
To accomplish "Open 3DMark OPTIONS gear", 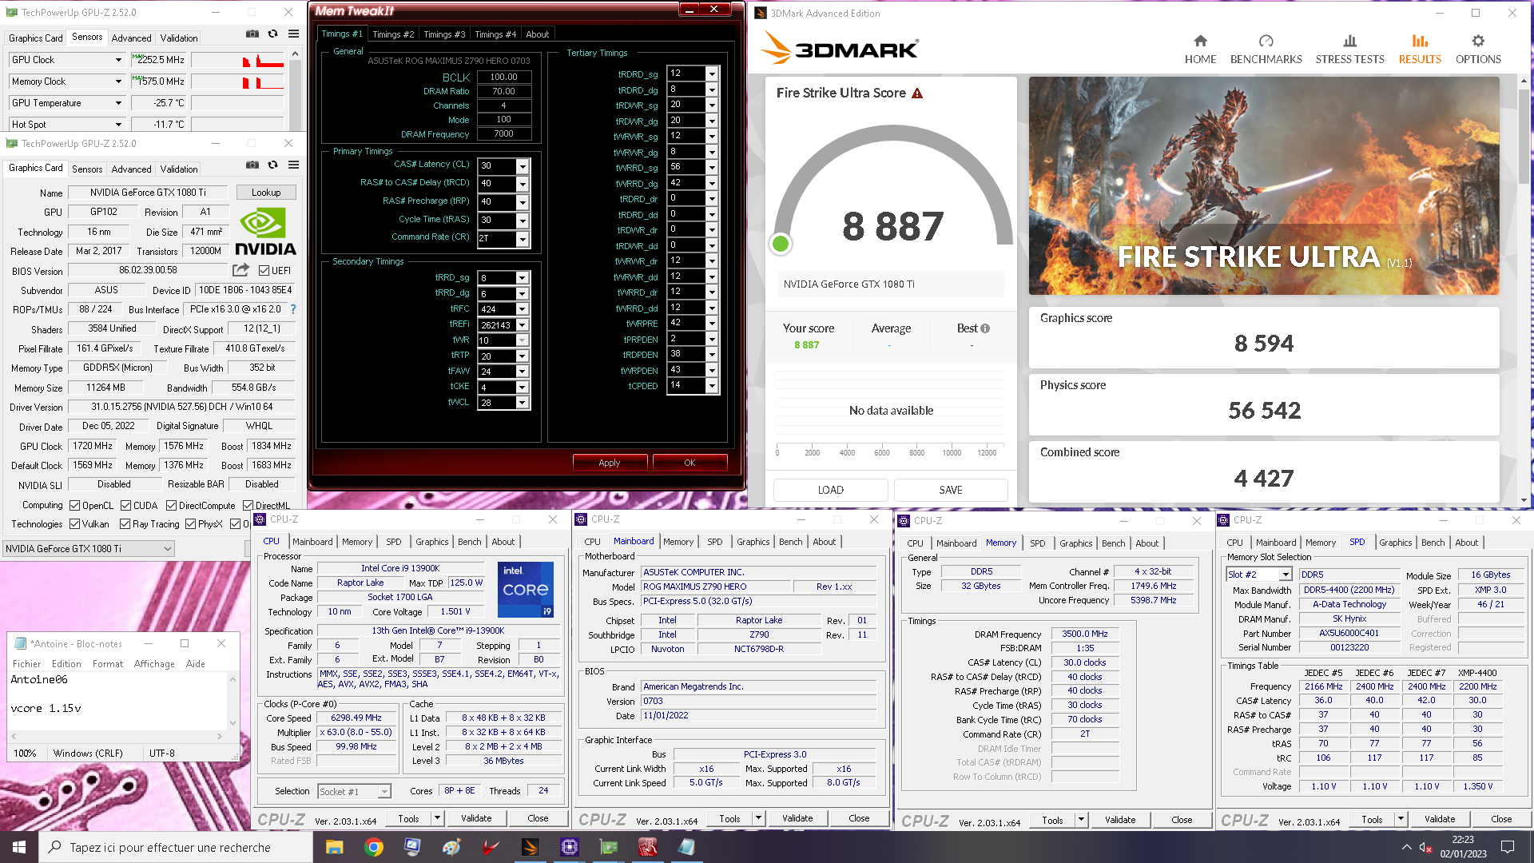I will pos(1478,50).
